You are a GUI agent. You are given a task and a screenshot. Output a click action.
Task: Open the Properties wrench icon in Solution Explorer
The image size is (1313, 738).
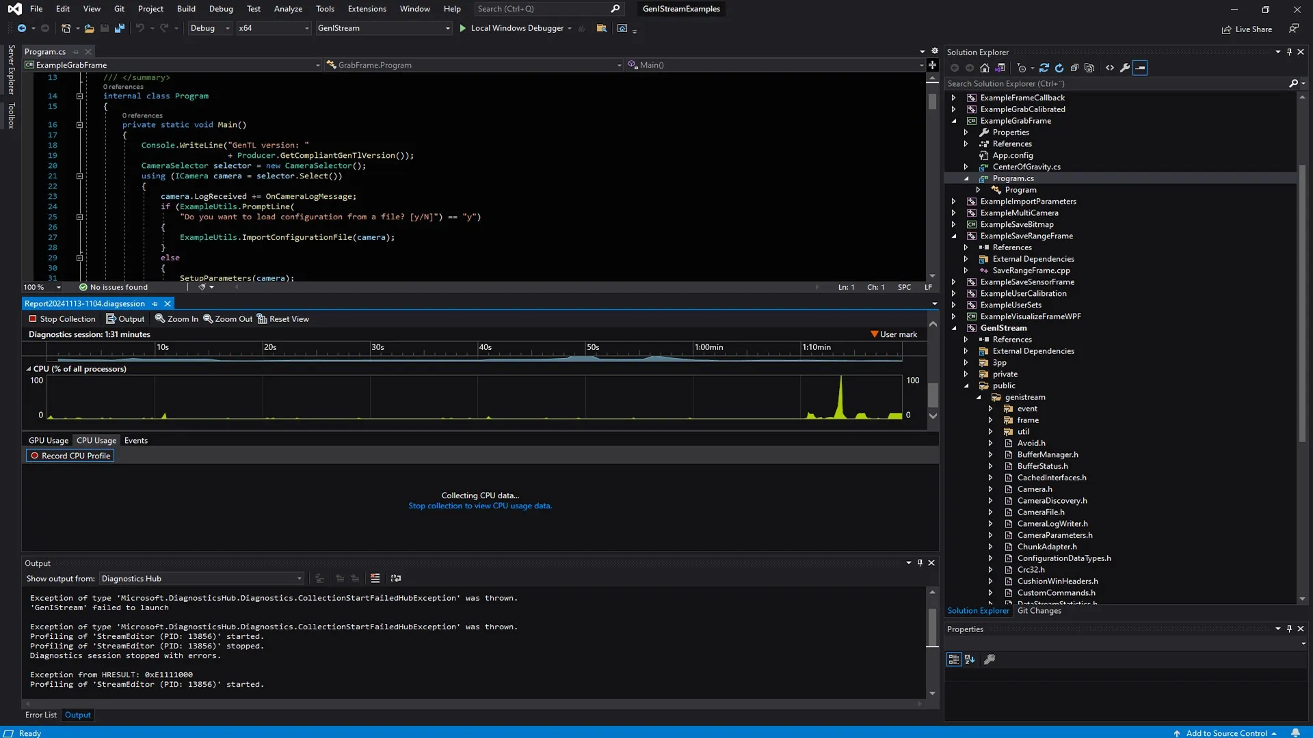pyautogui.click(x=1125, y=68)
